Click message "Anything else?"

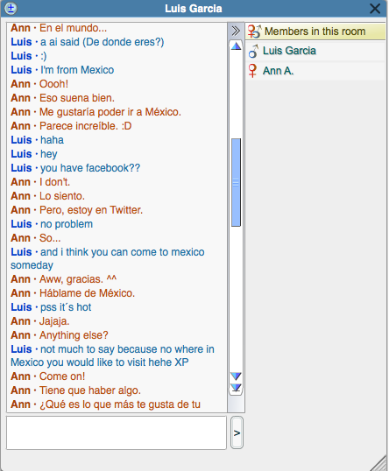coord(74,335)
